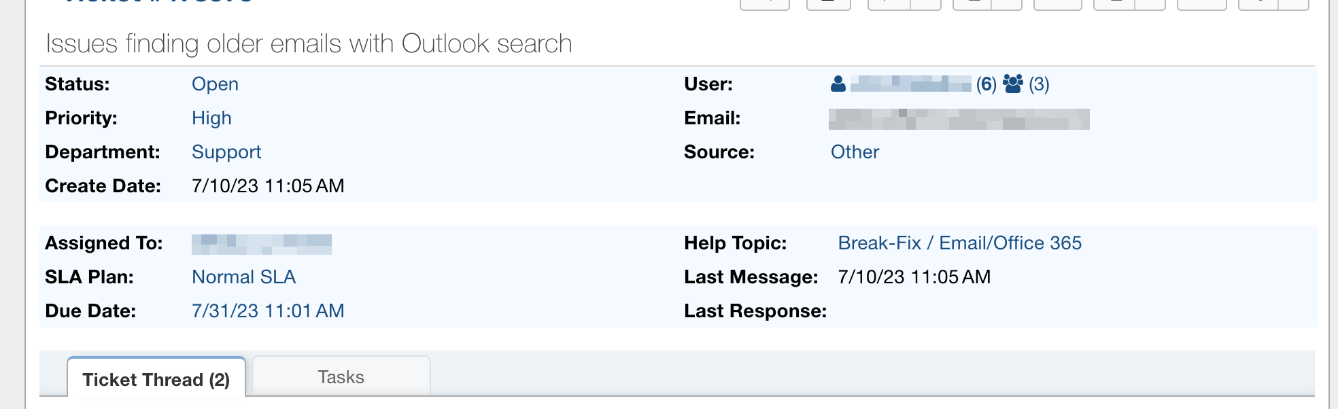Screen dimensions: 1338x409
Task: Click the Other source value
Action: click(x=855, y=152)
